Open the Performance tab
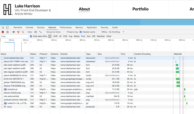The width and height of the screenshot is (194, 114). pyautogui.click(x=66, y=28)
